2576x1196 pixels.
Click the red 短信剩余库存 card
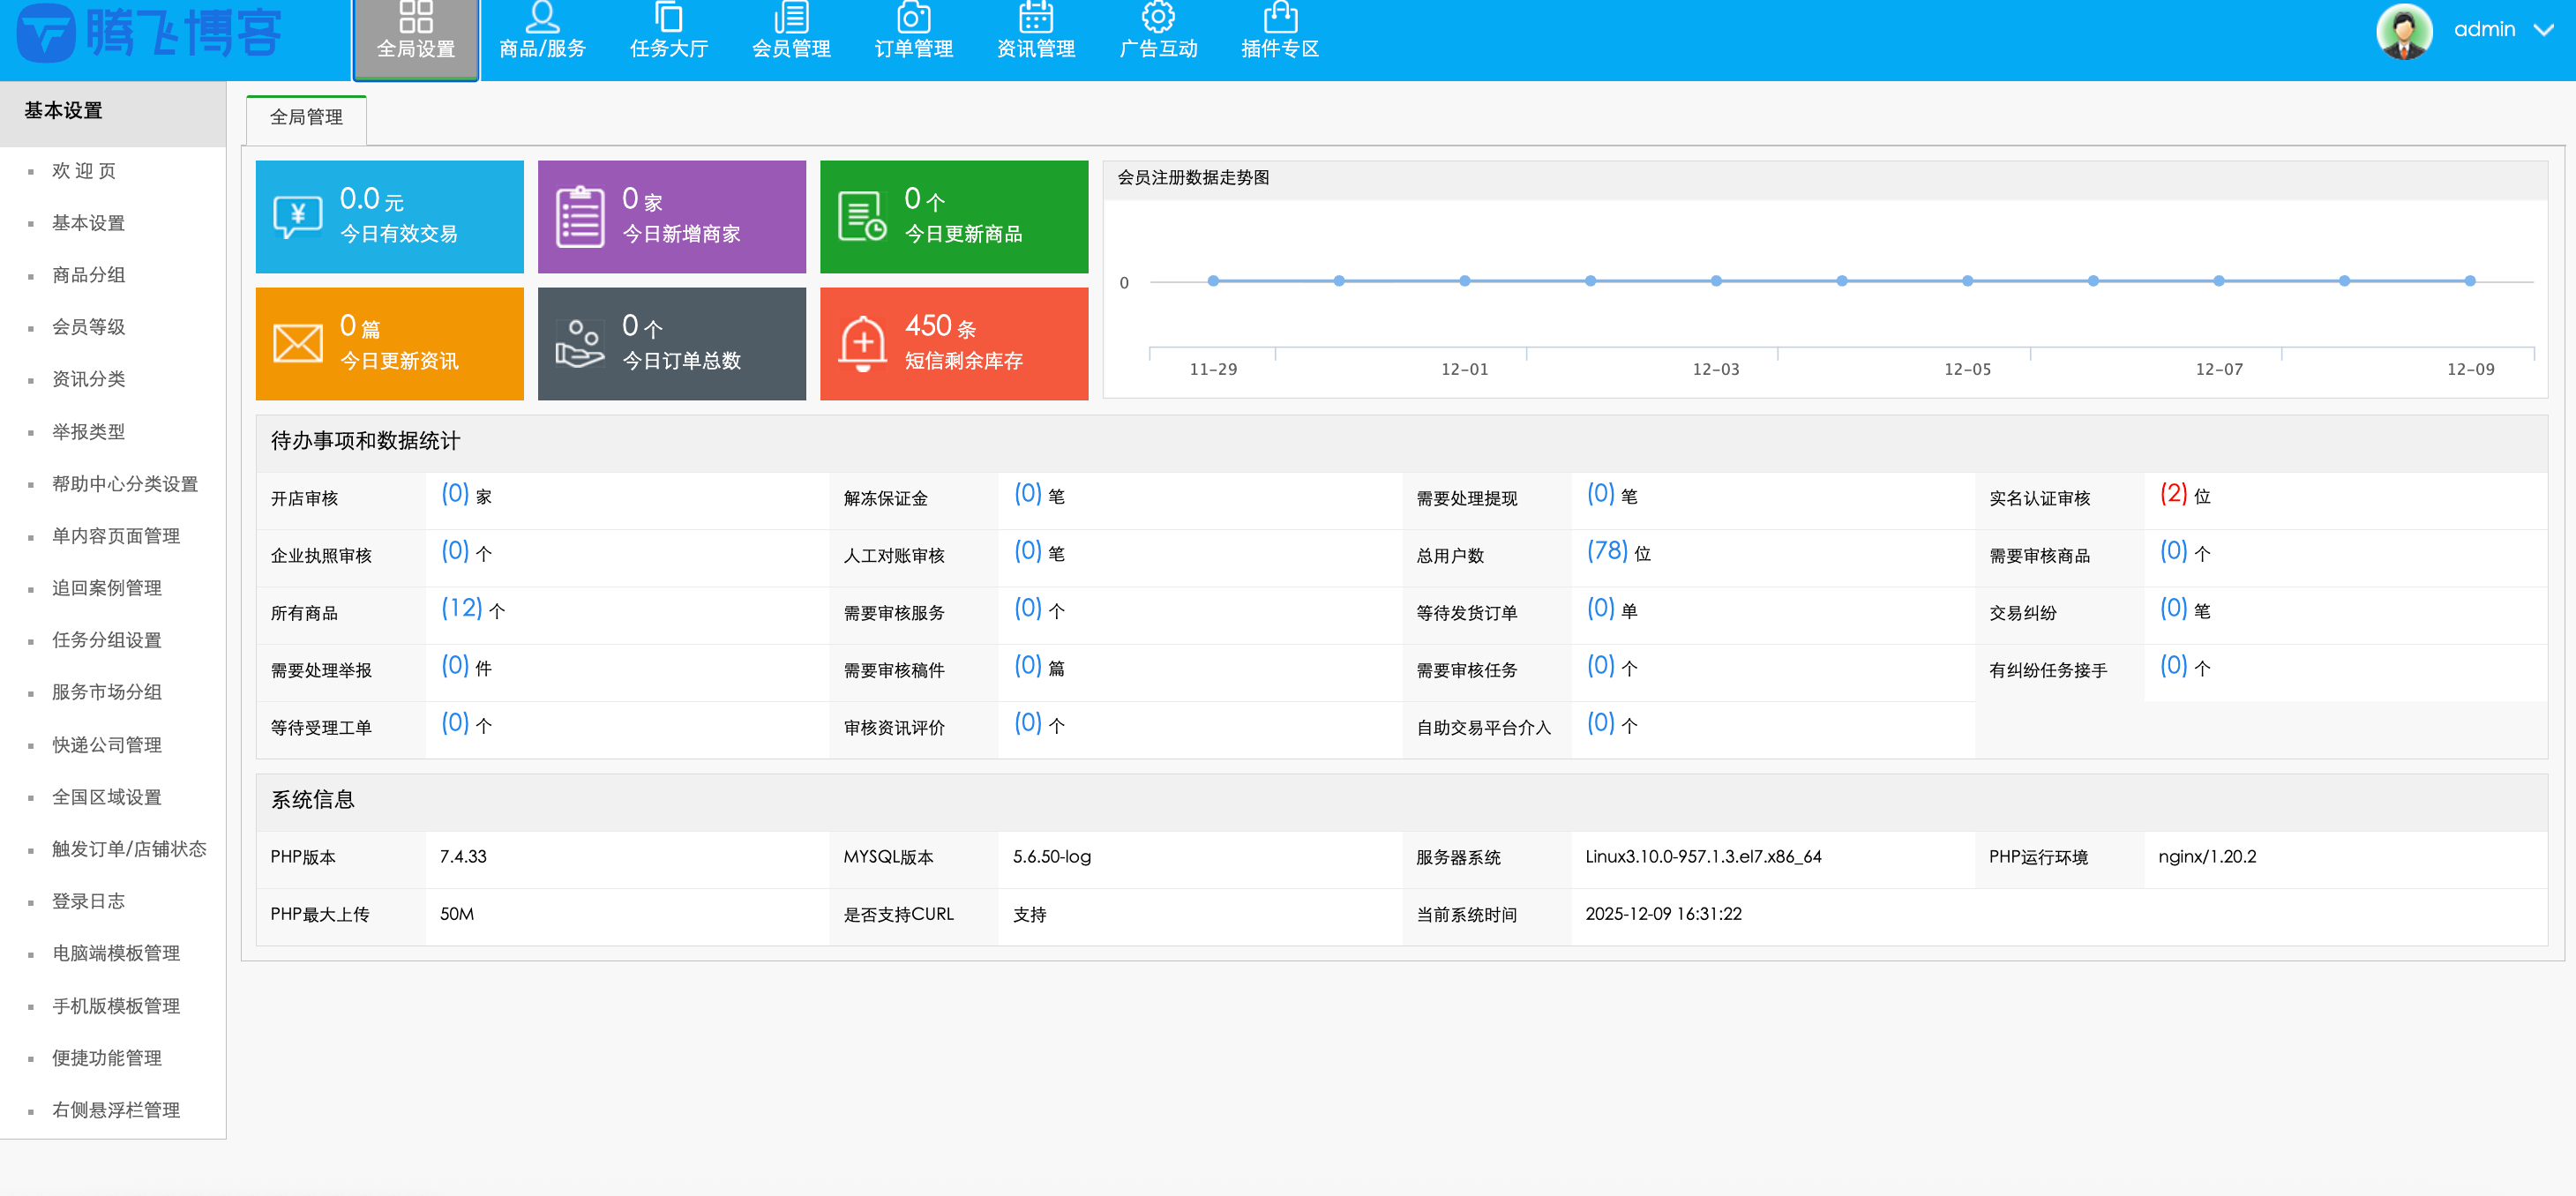[x=954, y=343]
